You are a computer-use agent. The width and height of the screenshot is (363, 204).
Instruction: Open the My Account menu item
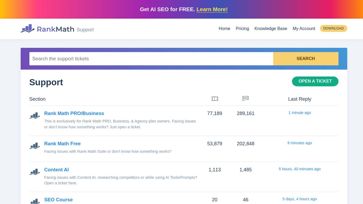coord(304,29)
